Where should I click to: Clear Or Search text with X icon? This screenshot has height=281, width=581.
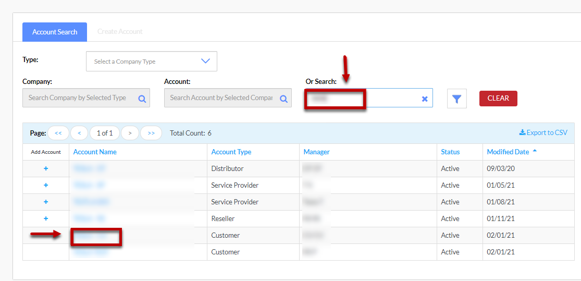pyautogui.click(x=425, y=99)
